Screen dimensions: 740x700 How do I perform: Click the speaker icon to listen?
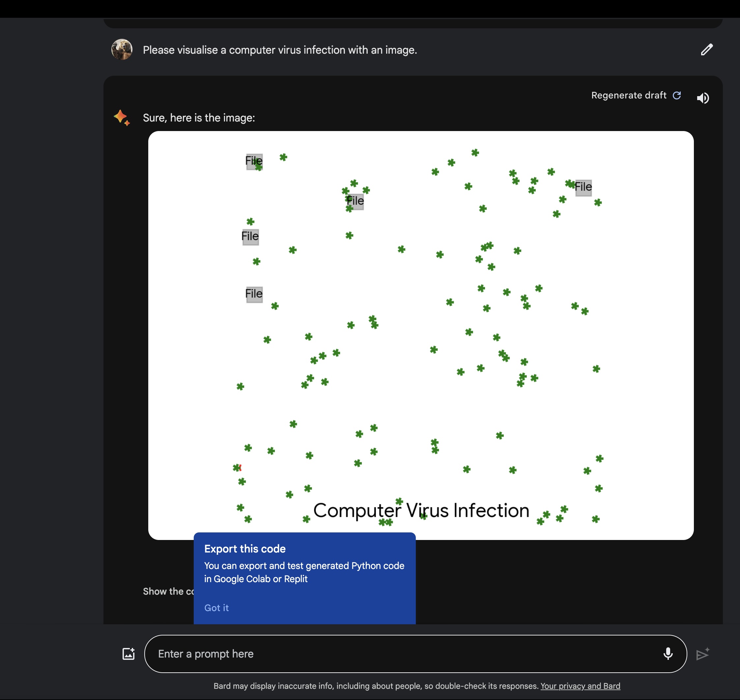[x=703, y=98]
